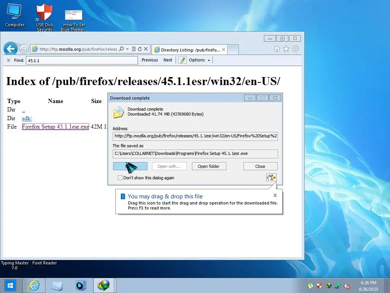Click the red shield tray icon

click(x=320, y=286)
